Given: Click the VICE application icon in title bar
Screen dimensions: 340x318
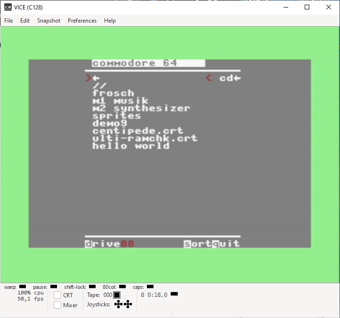Looking at the screenshot, I should coord(8,8).
